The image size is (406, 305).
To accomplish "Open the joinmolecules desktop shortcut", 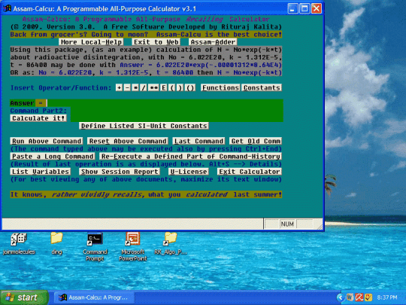I will tap(19, 243).
